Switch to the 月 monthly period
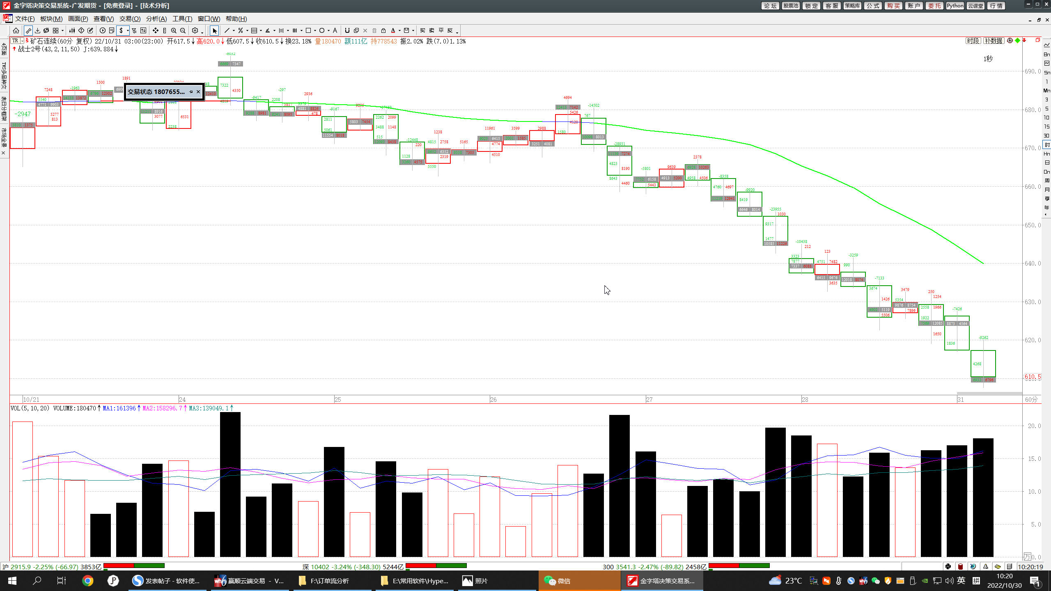 click(1047, 190)
